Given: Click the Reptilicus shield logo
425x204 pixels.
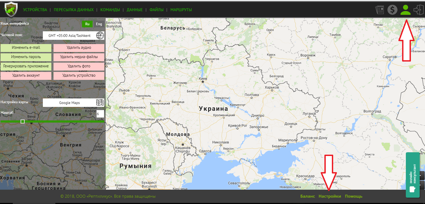Looking at the screenshot, I should pyautogui.click(x=11, y=10).
